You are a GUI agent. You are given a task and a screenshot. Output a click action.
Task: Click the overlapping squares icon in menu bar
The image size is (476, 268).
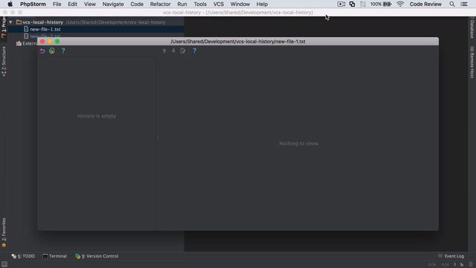[x=352, y=4]
